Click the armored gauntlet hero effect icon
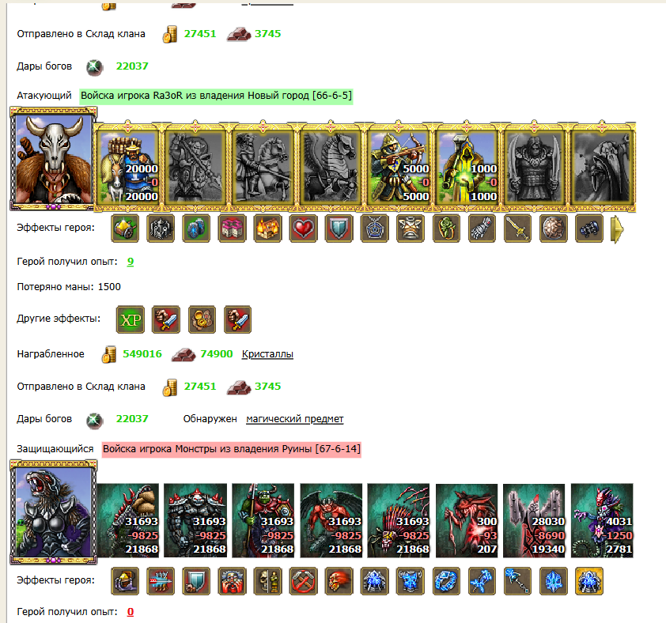 [x=482, y=228]
